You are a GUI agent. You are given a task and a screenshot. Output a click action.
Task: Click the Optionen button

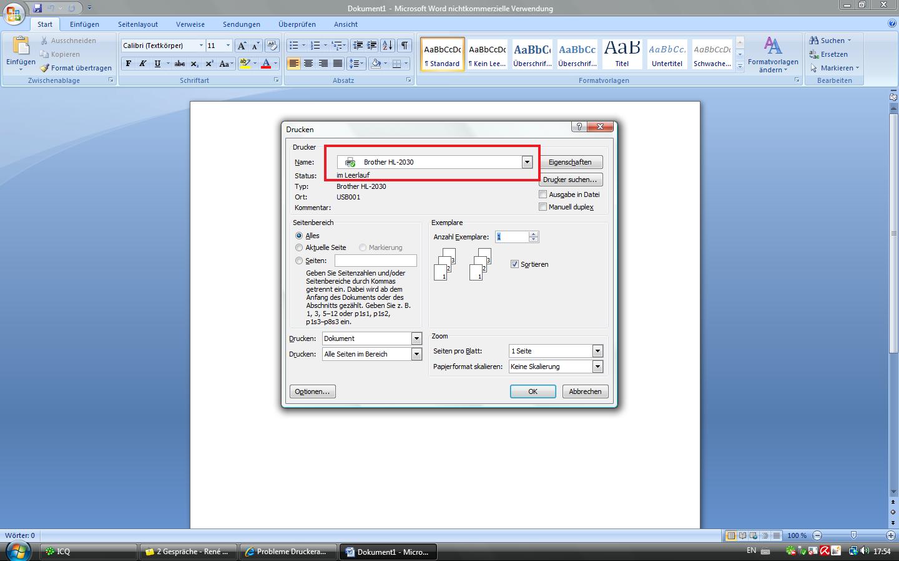tap(312, 391)
